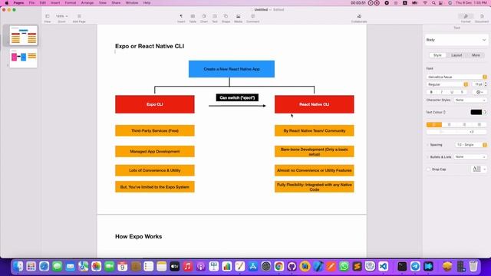This screenshot has width=491, height=276.
Task: Select the Lots of Convenience & Utility box
Action: [155, 170]
